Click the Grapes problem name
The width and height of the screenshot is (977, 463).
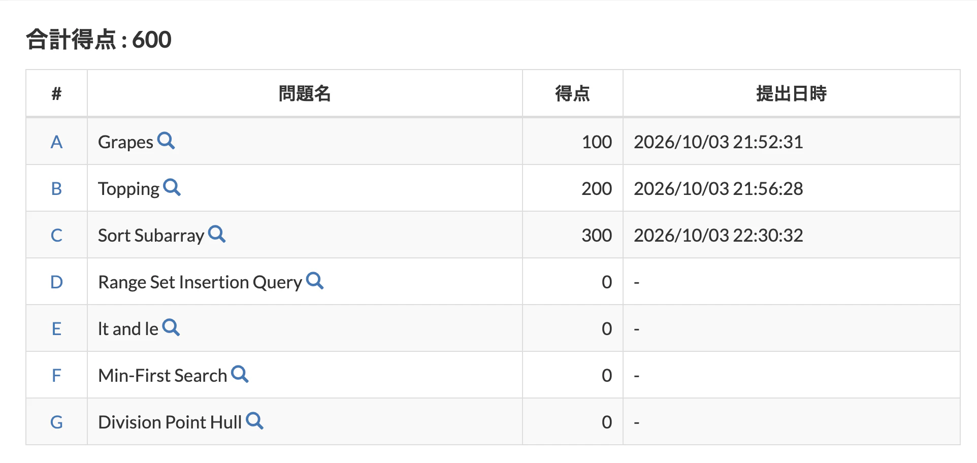[125, 142]
